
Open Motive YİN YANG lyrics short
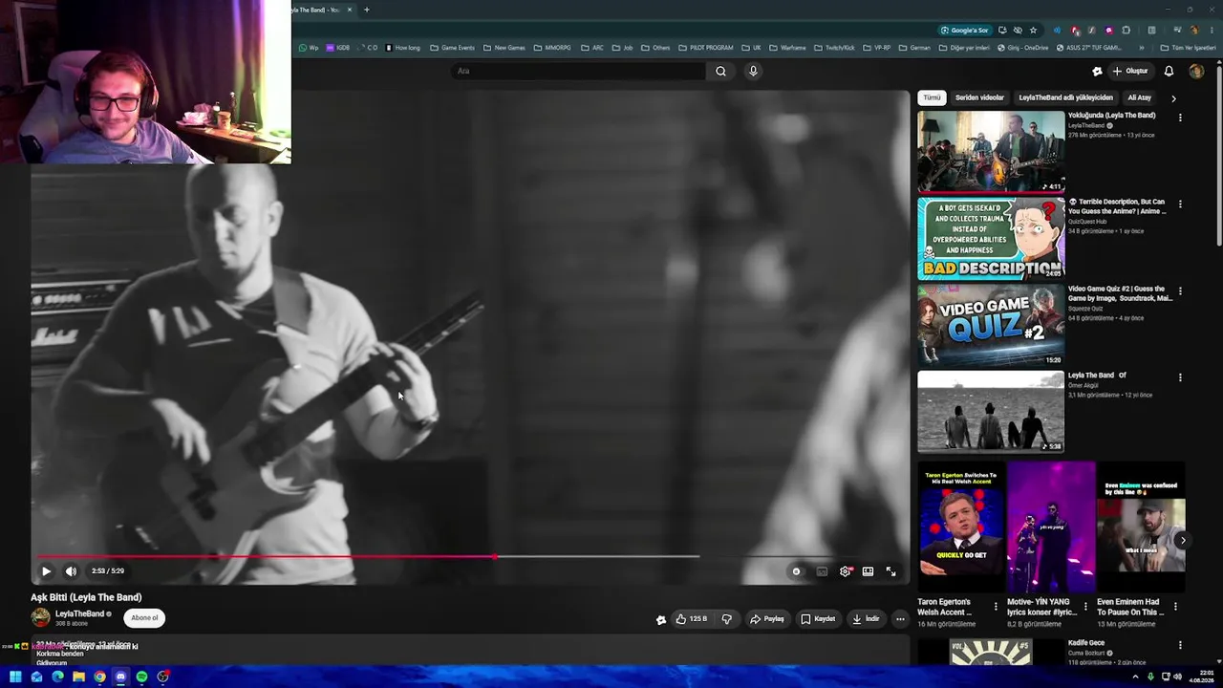click(x=1050, y=527)
